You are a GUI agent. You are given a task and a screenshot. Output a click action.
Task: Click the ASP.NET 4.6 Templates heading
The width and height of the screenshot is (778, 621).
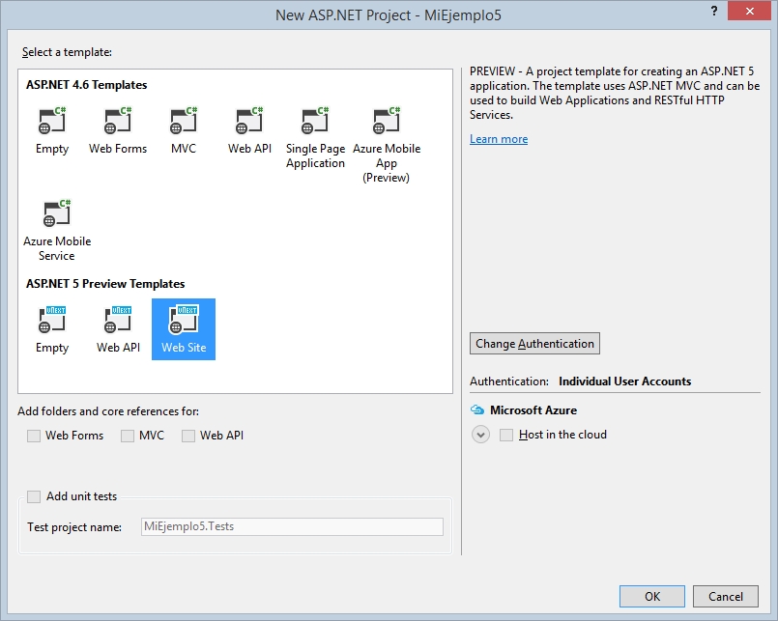point(87,85)
